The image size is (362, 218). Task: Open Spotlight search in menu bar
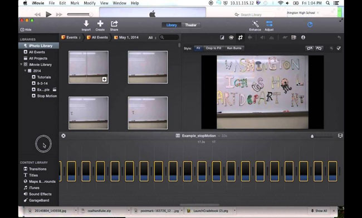(x=327, y=3)
